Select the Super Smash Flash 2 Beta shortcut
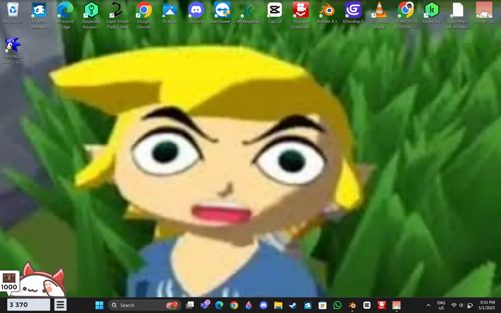Viewport: 501px width, 313px height. coord(117,16)
